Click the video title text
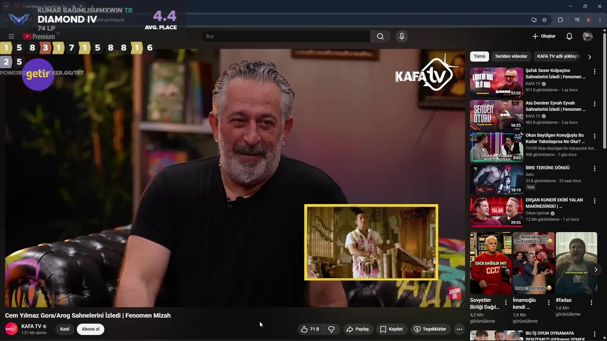Image resolution: width=607 pixels, height=341 pixels. [x=88, y=315]
